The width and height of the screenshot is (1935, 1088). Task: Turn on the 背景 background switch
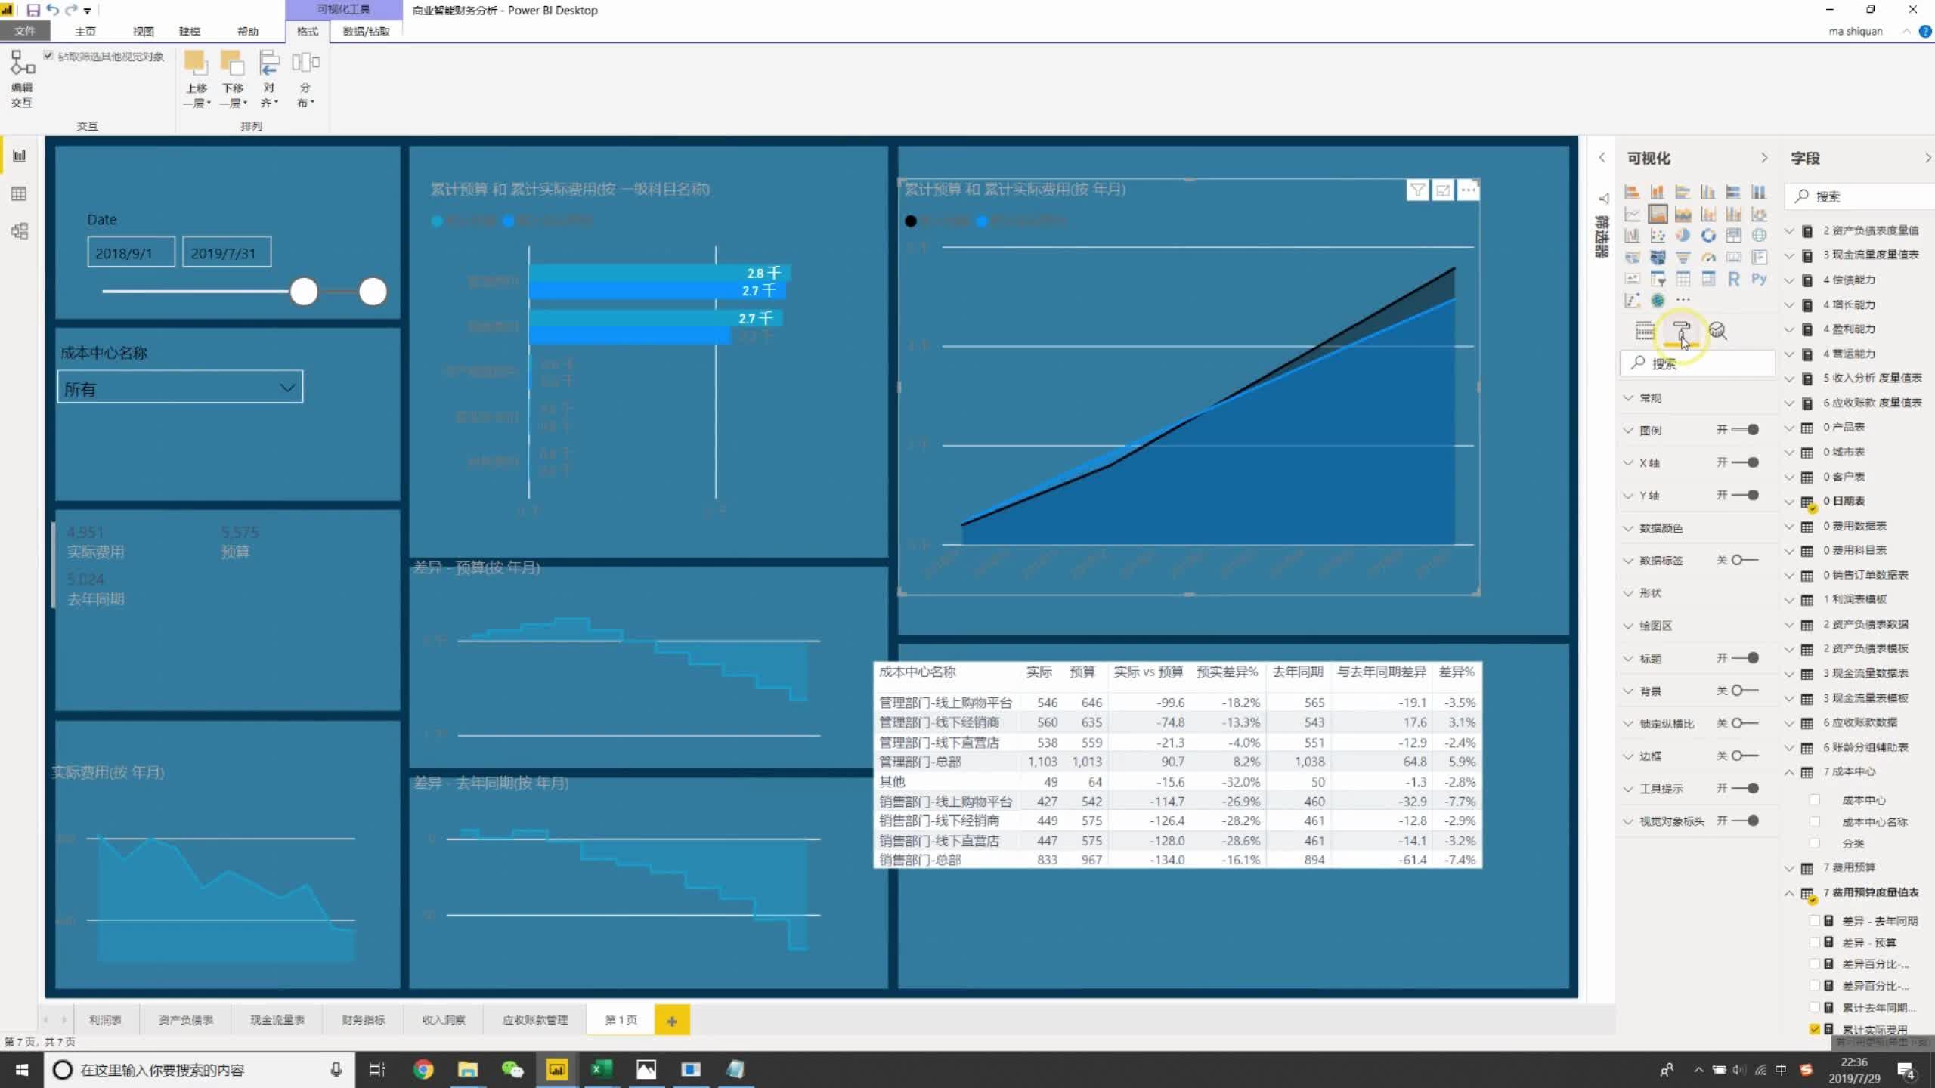point(1745,691)
